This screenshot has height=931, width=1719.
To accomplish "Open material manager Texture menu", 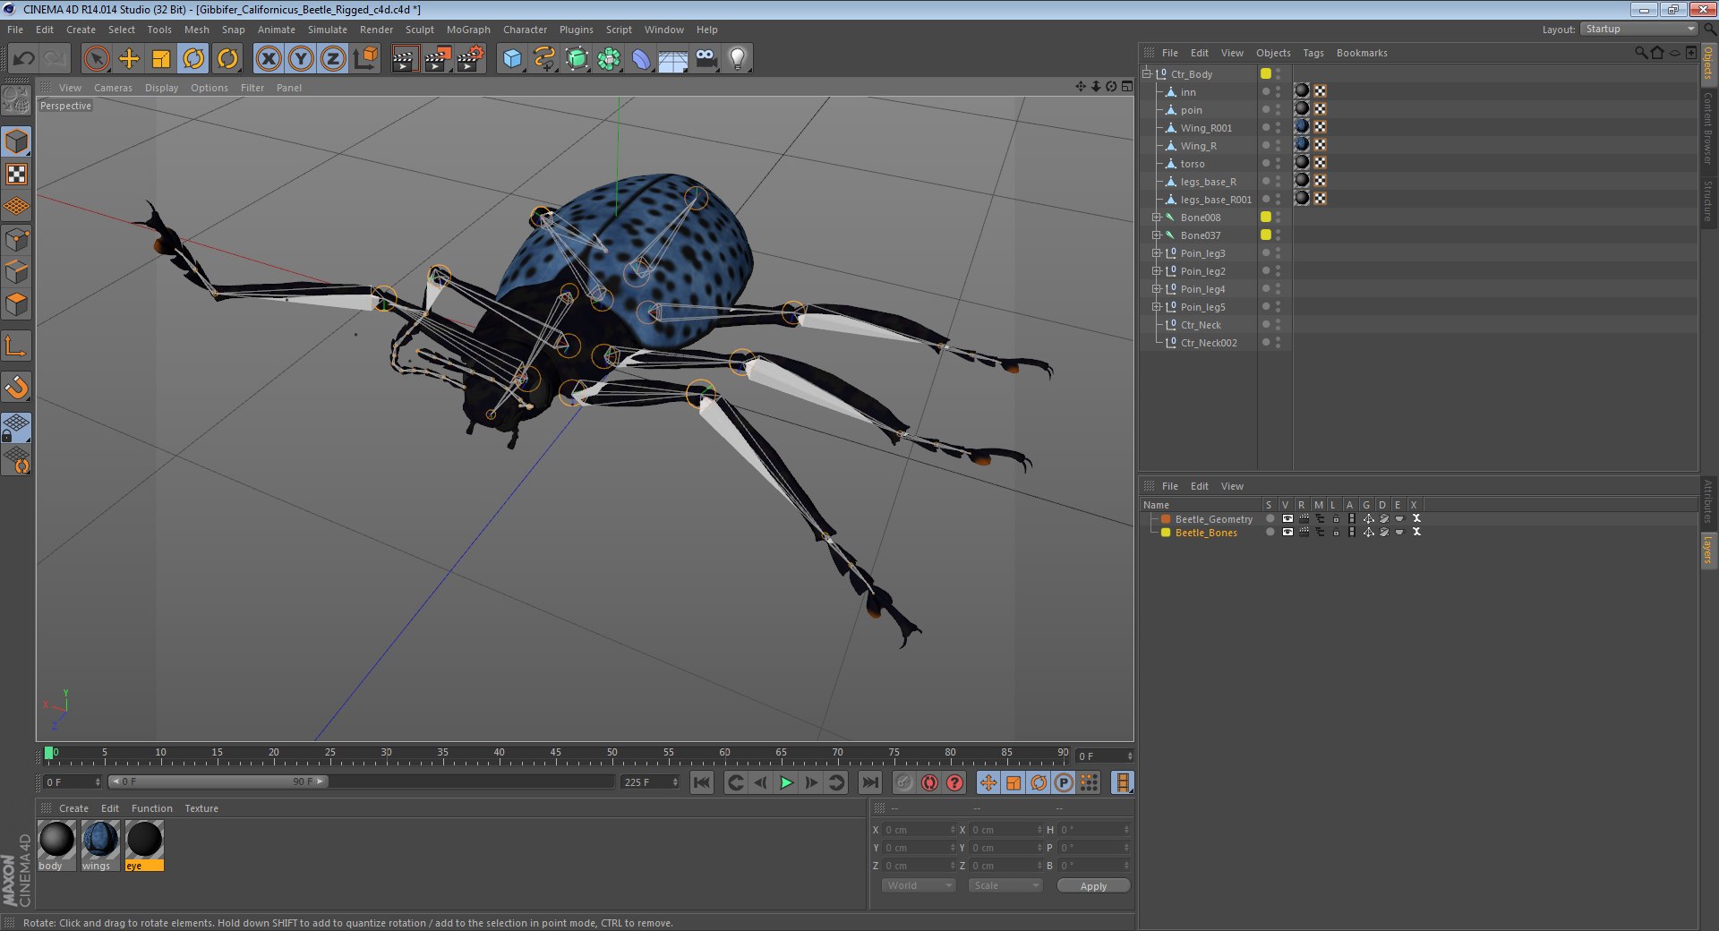I will tap(201, 808).
